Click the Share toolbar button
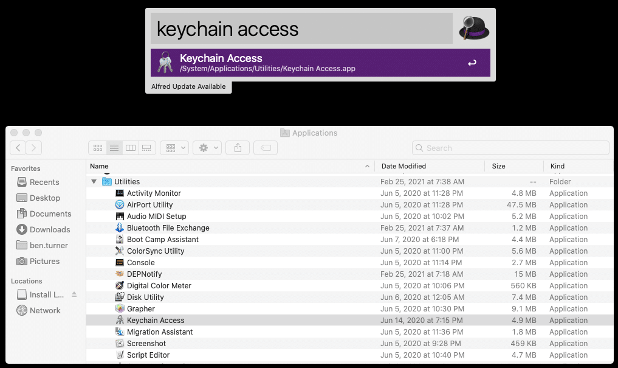Screen dimensions: 618x368 click(x=238, y=148)
